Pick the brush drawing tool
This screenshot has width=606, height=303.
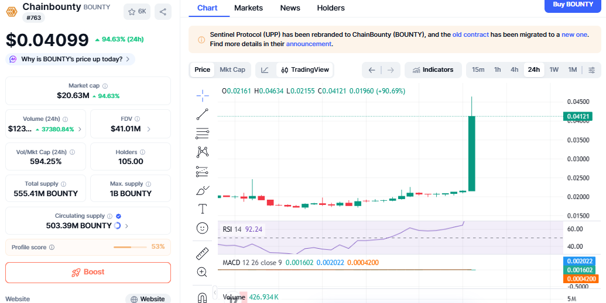203,190
